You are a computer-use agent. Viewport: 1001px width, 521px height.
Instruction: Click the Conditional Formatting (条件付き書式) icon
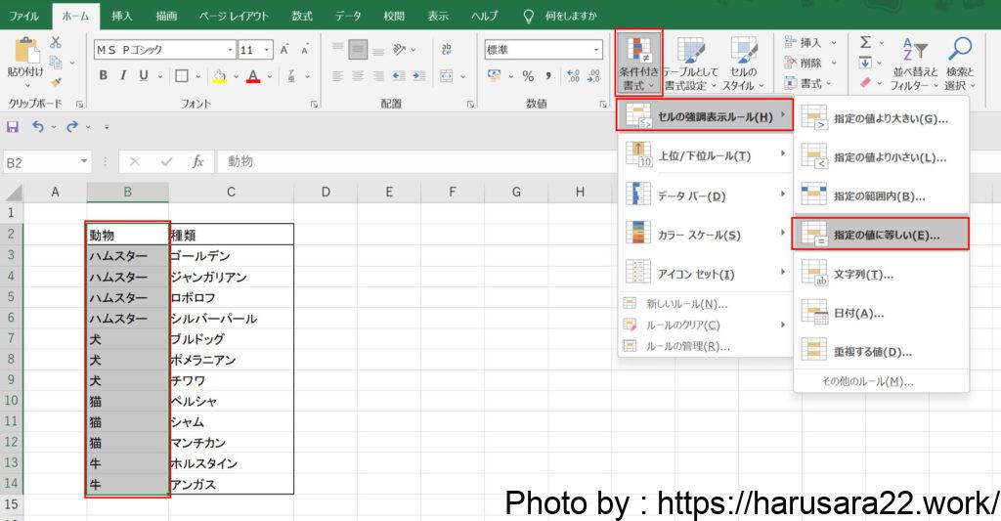tap(639, 54)
